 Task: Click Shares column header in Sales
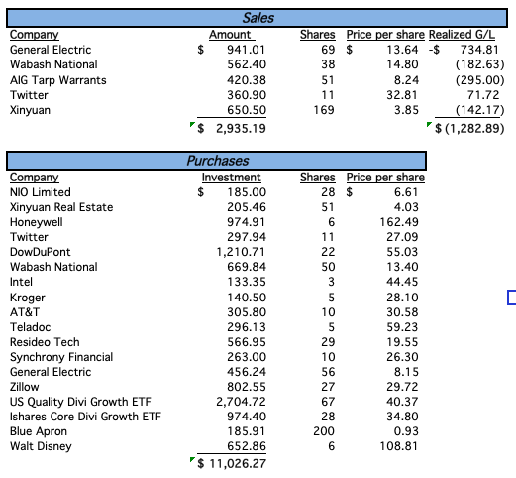317,35
